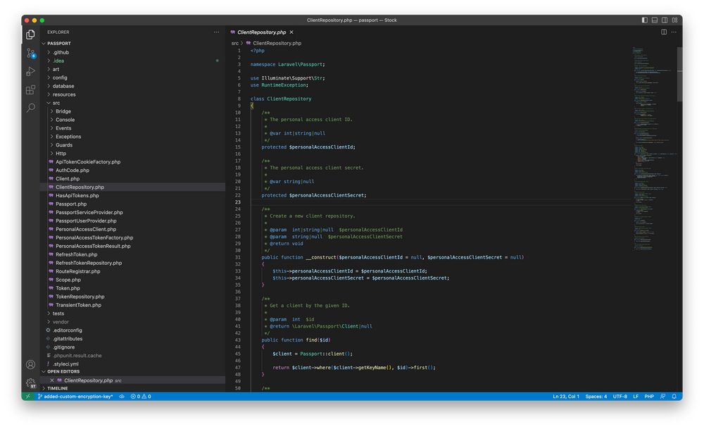
Task: Click the split editor icon in editor title
Action: [x=662, y=32]
